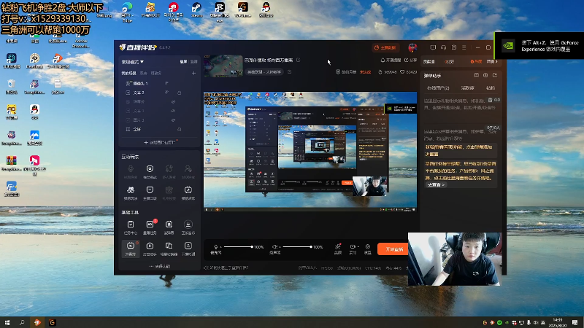
Task: Open the 任务中心 task center tool
Action: 131,227
